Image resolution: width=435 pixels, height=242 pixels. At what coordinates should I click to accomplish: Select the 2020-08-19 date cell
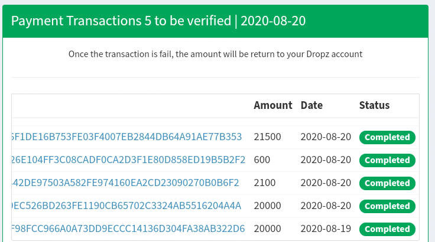[326, 228]
